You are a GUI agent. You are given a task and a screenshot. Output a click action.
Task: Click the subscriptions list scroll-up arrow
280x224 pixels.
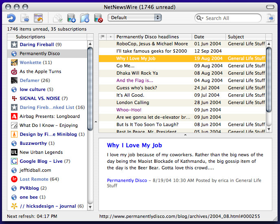pos(90,44)
